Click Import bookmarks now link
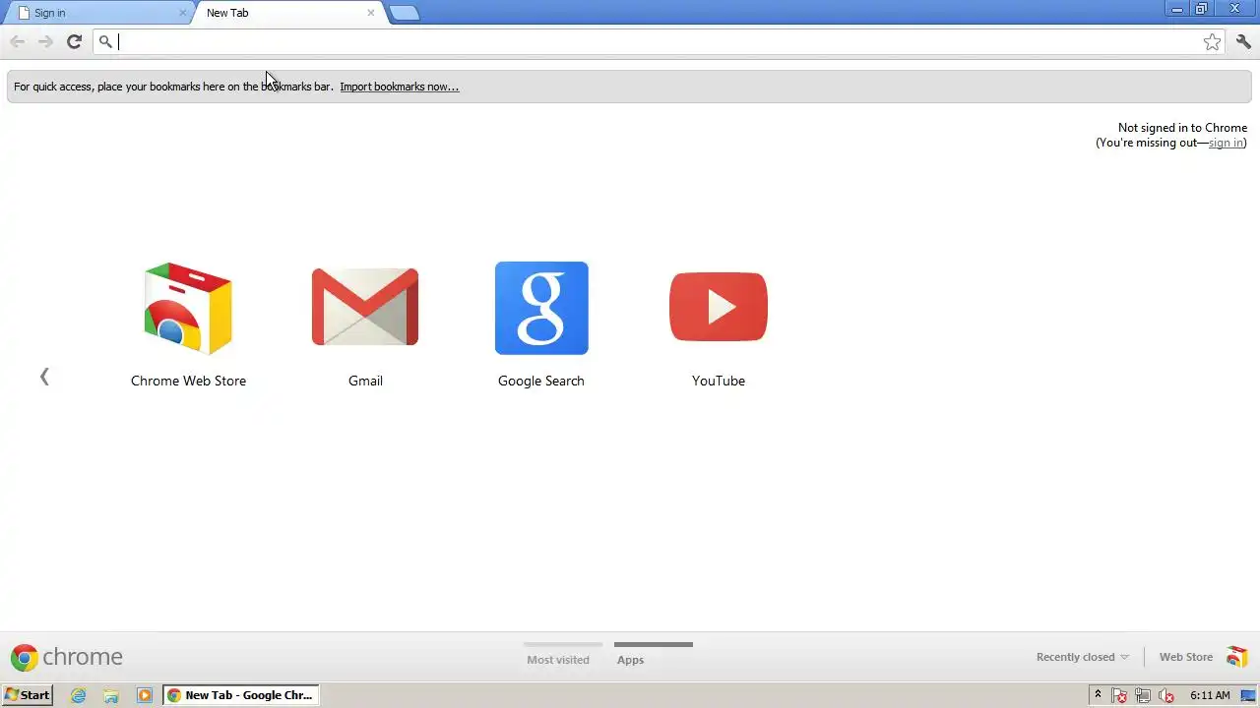This screenshot has width=1260, height=708. point(400,87)
